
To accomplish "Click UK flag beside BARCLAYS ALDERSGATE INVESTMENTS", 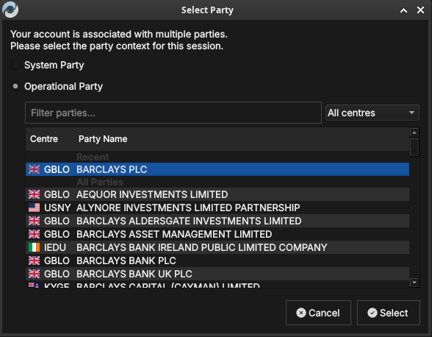I will [34, 221].
